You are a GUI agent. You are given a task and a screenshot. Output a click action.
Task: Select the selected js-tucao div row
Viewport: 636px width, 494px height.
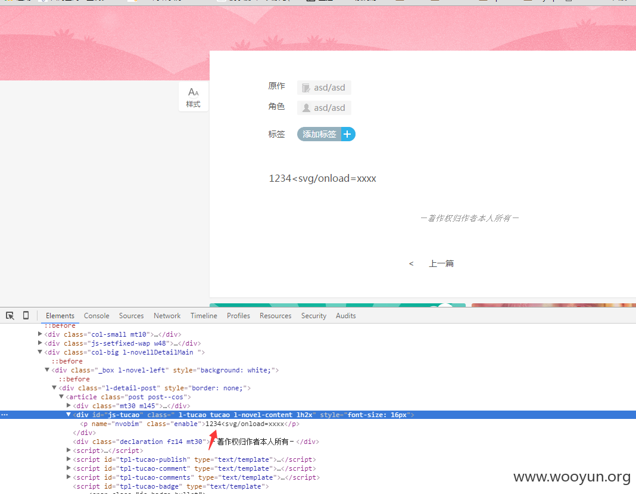[x=318, y=415]
